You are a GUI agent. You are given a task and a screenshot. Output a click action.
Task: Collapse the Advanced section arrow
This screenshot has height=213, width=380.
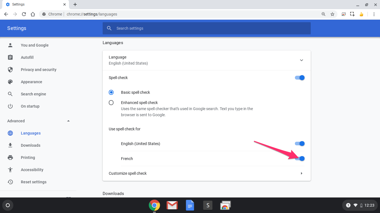[x=68, y=121]
